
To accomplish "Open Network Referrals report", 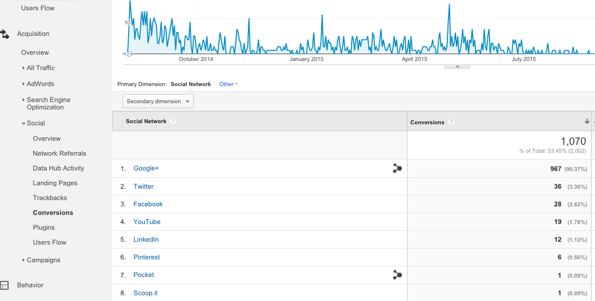I will pyautogui.click(x=60, y=153).
